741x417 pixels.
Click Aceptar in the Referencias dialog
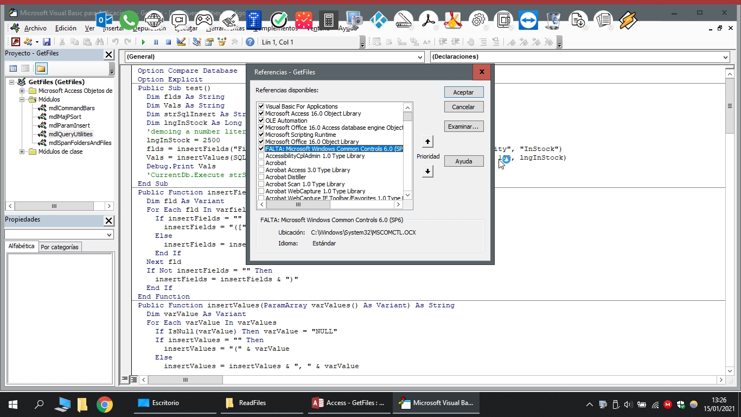coord(464,92)
